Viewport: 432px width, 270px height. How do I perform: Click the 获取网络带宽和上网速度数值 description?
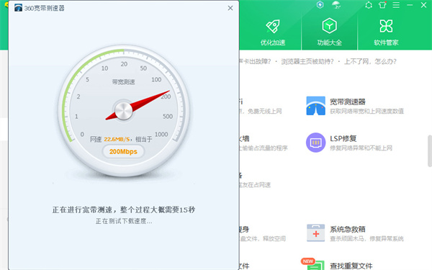[366, 112]
